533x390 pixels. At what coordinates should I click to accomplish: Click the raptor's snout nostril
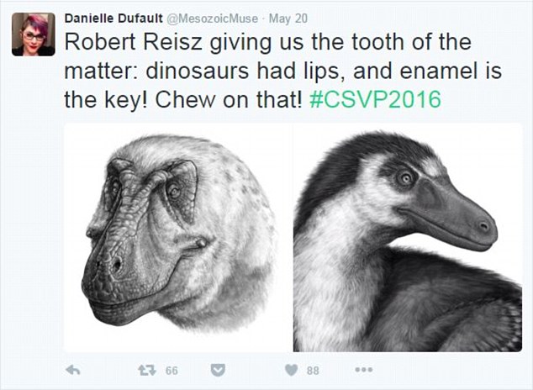[x=483, y=226]
